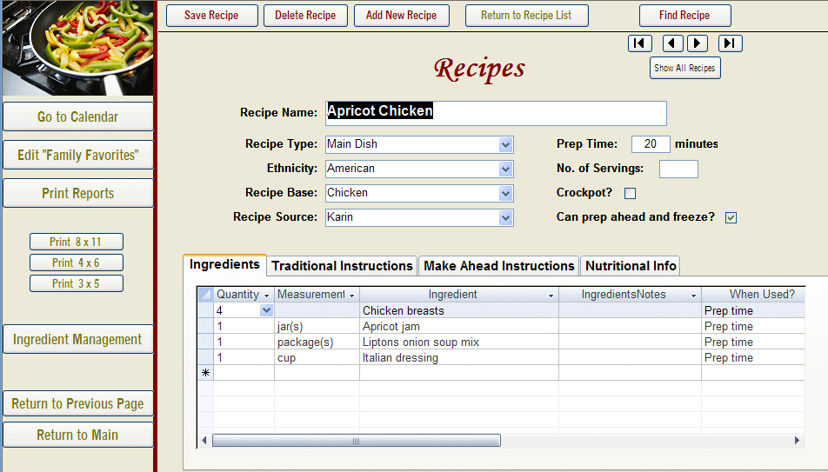Click the No. of Servings field

coord(678,169)
